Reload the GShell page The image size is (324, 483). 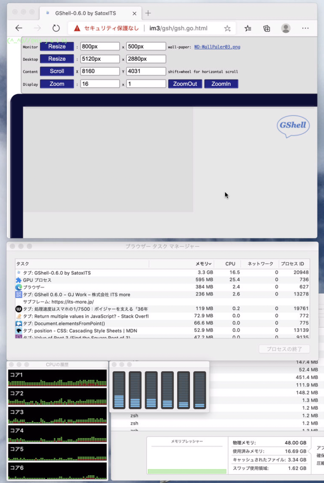pyautogui.click(x=56, y=28)
